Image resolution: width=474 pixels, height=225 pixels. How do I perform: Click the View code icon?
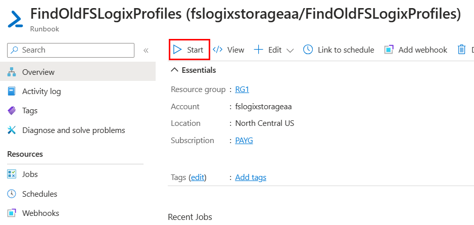click(218, 50)
